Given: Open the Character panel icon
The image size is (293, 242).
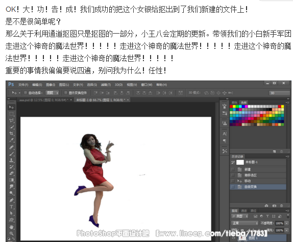Looking at the screenshot, I should click(x=225, y=134).
